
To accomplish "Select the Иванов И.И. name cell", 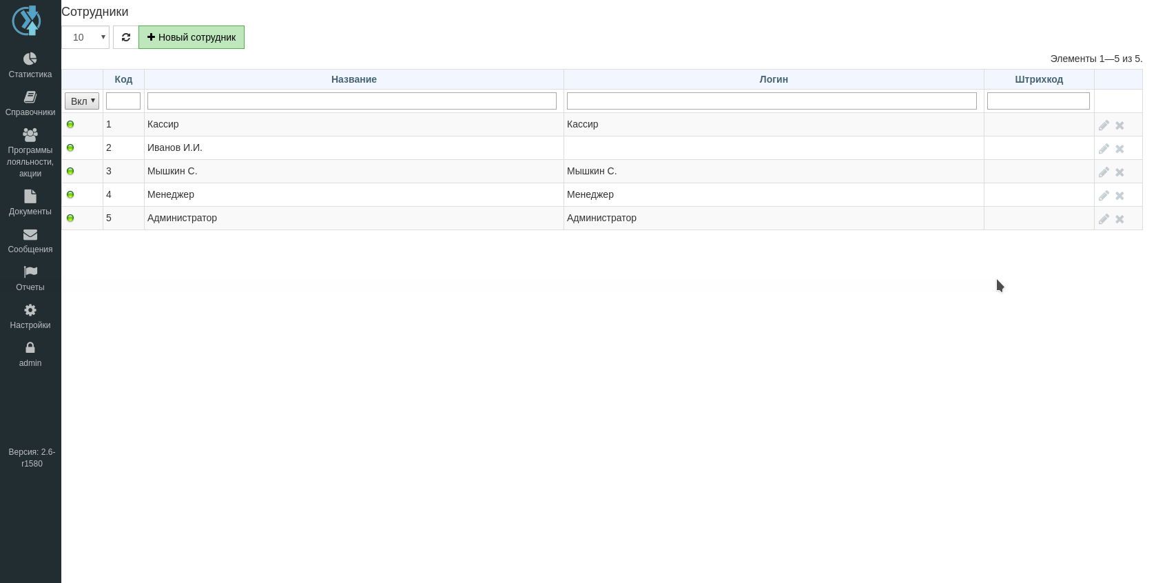I will click(x=354, y=148).
